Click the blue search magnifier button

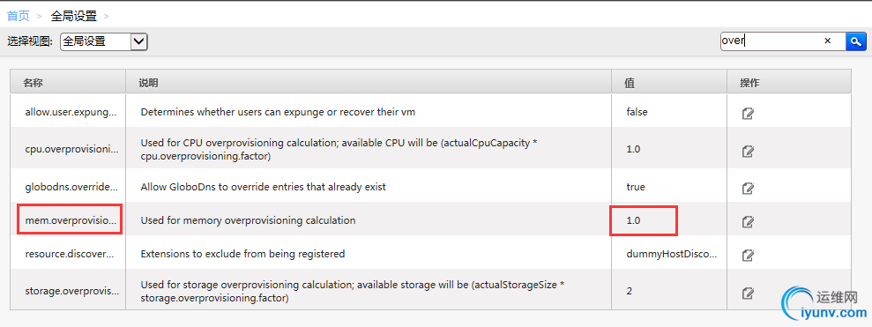856,41
